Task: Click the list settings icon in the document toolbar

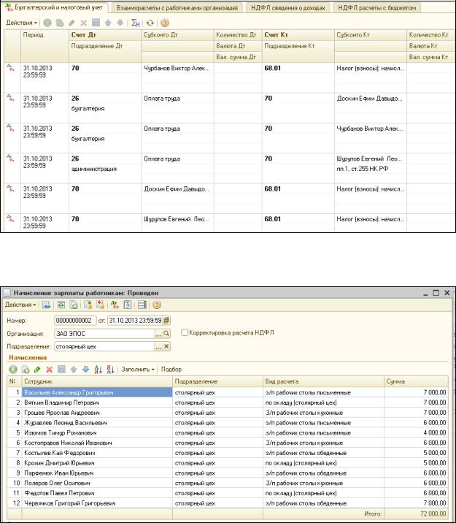Action: 142,305
